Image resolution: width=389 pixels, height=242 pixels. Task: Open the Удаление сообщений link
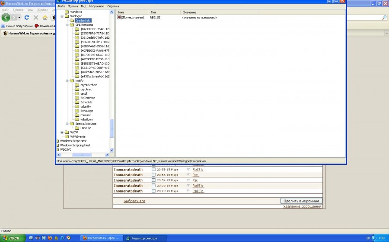click(x=303, y=206)
